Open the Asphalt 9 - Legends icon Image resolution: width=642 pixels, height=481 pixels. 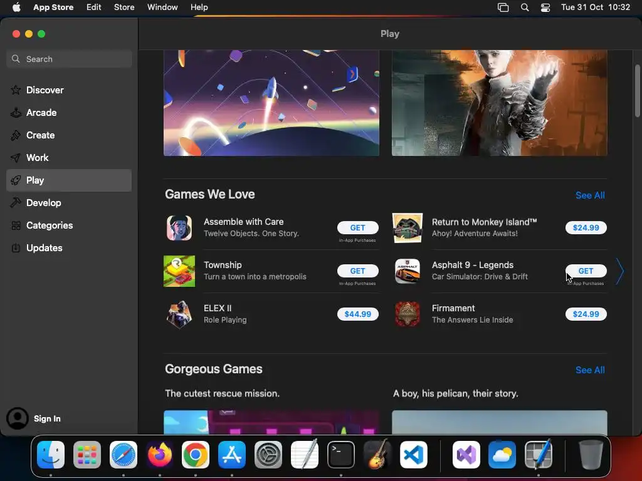pos(408,271)
